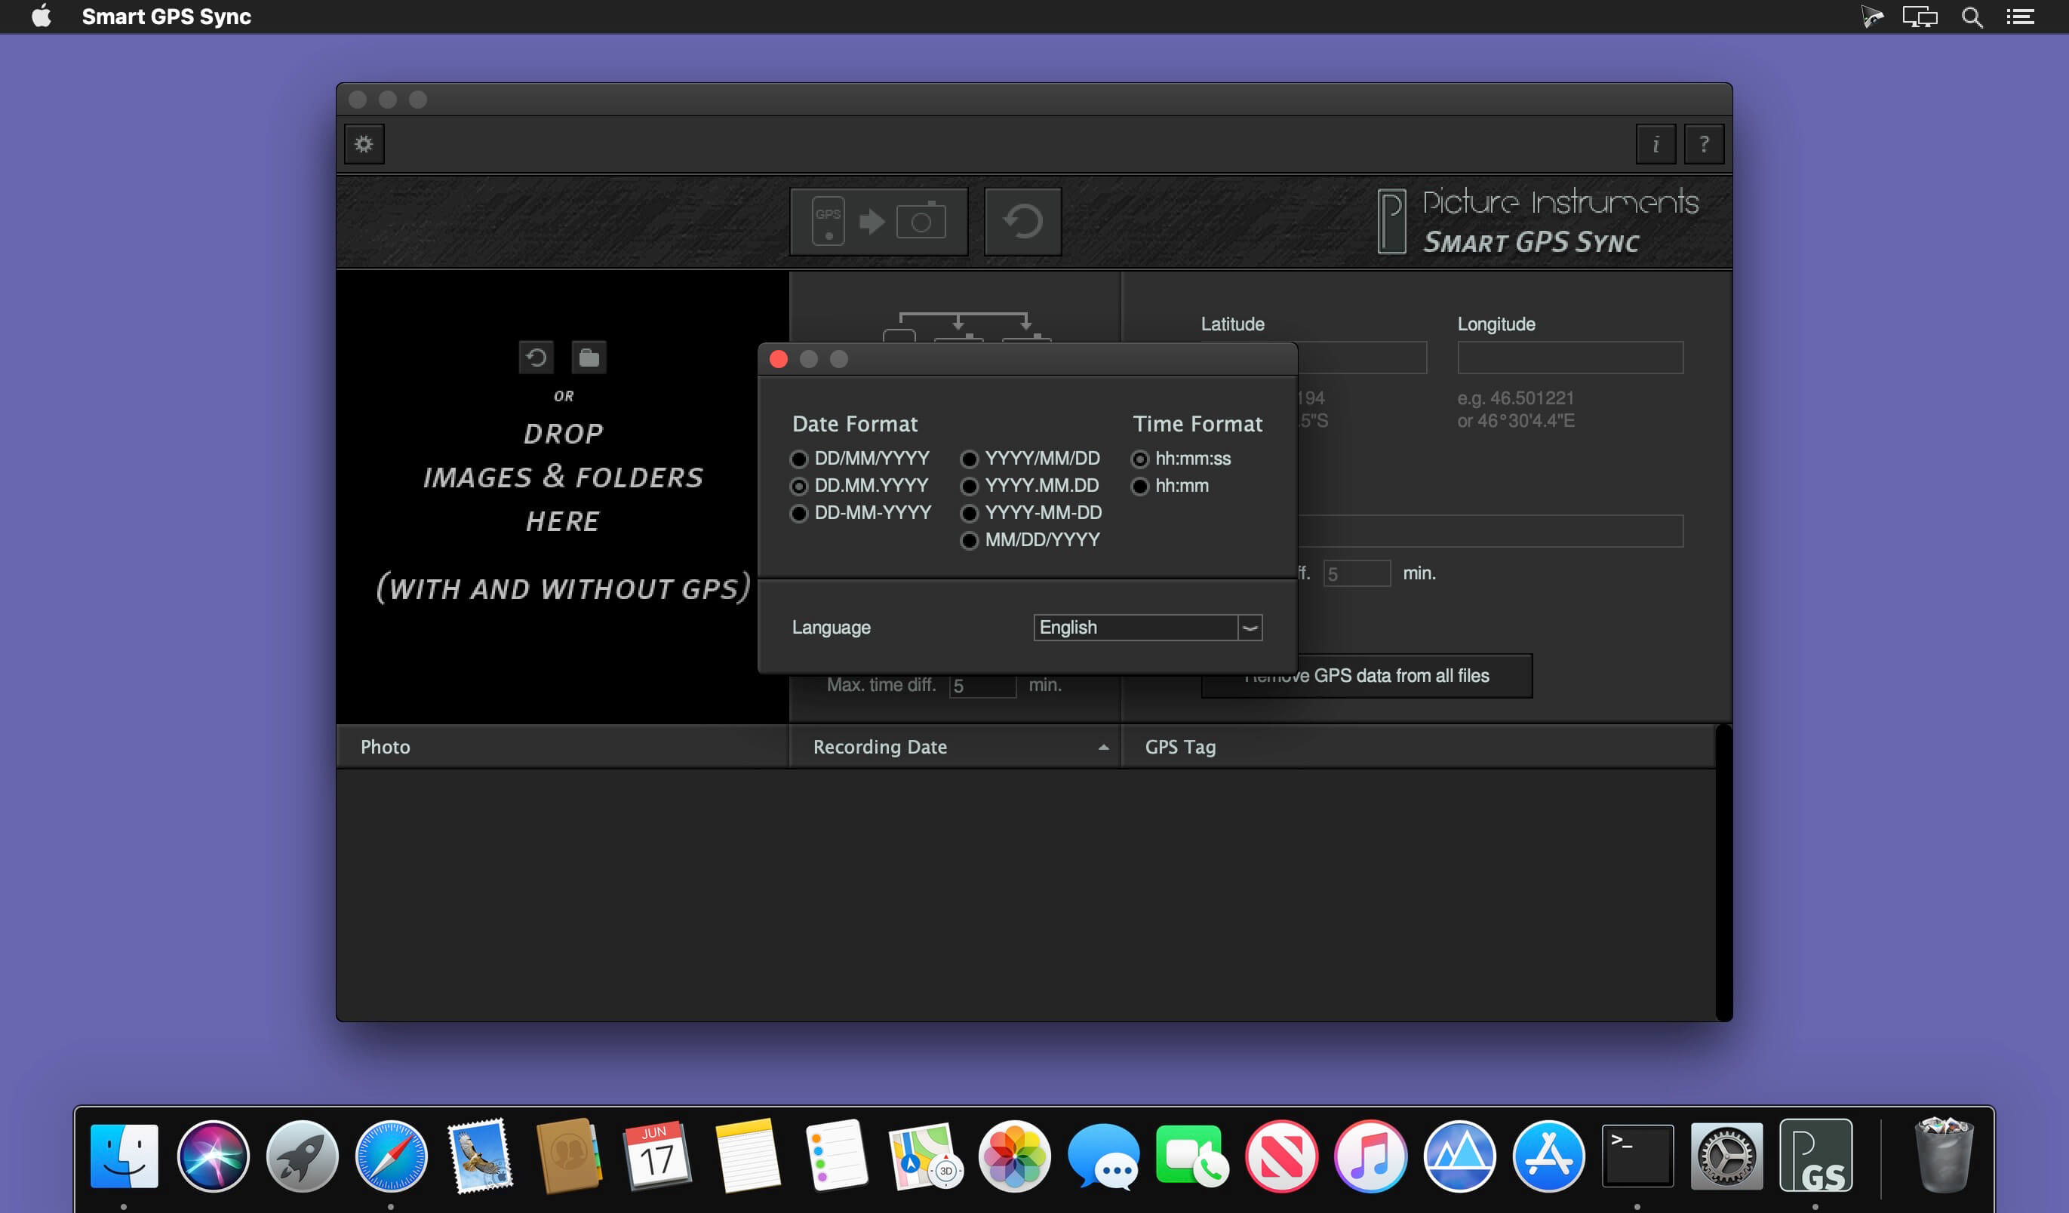Click the Longitude input field

[1569, 358]
